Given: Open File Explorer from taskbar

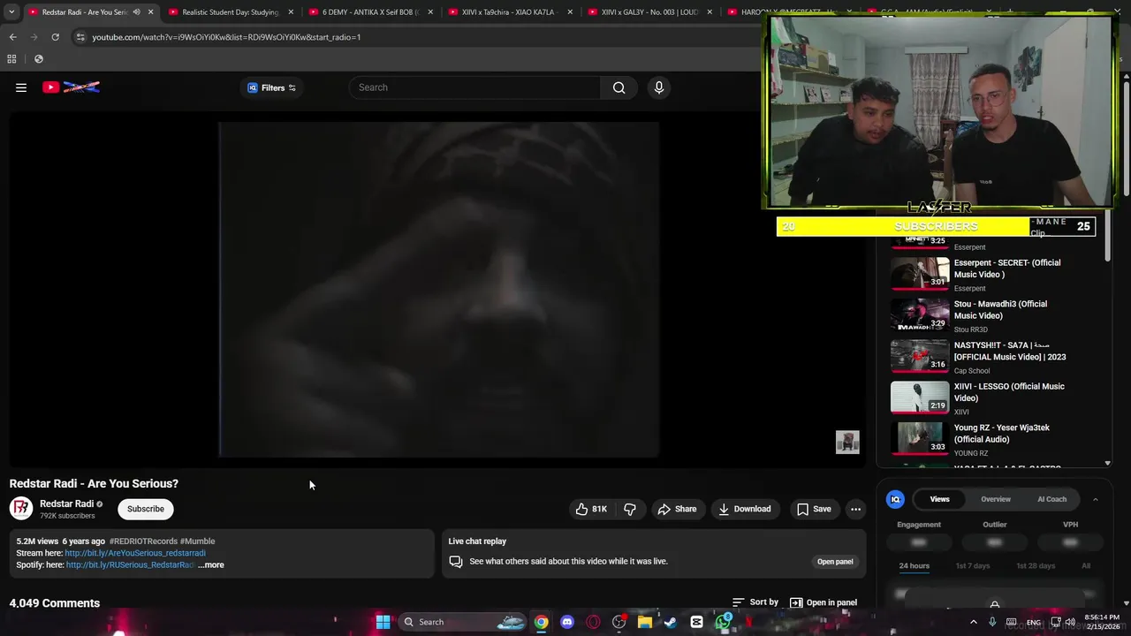Looking at the screenshot, I should coord(645,622).
